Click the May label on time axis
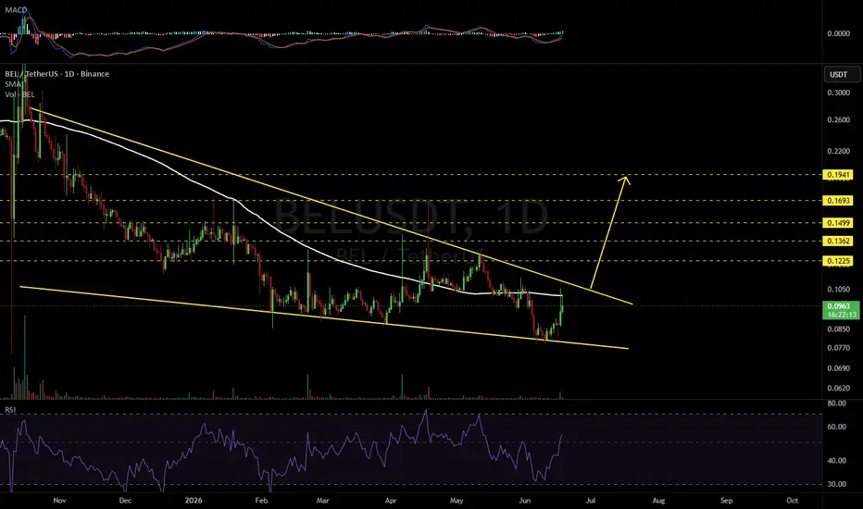This screenshot has height=509, width=863. 457,501
